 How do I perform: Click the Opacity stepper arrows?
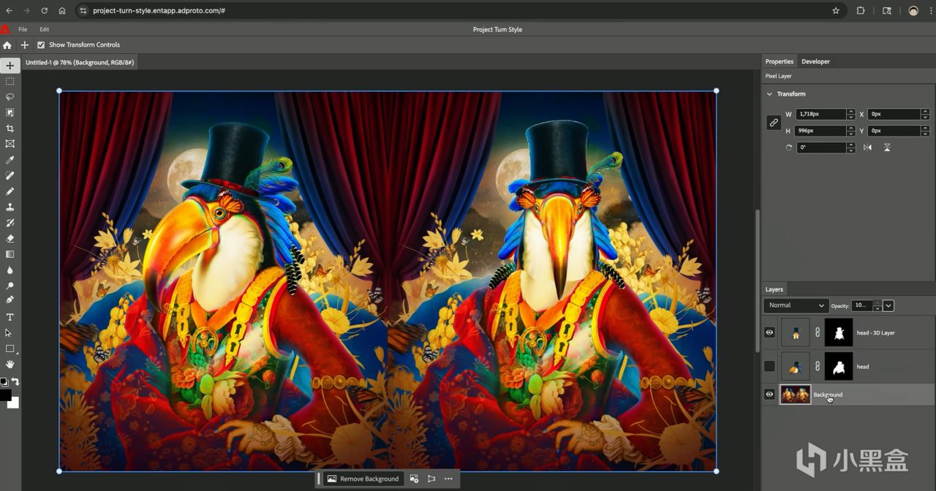(877, 305)
